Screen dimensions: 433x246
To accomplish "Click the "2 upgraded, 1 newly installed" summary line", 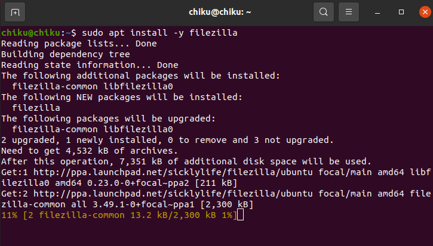I will tap(168, 140).
